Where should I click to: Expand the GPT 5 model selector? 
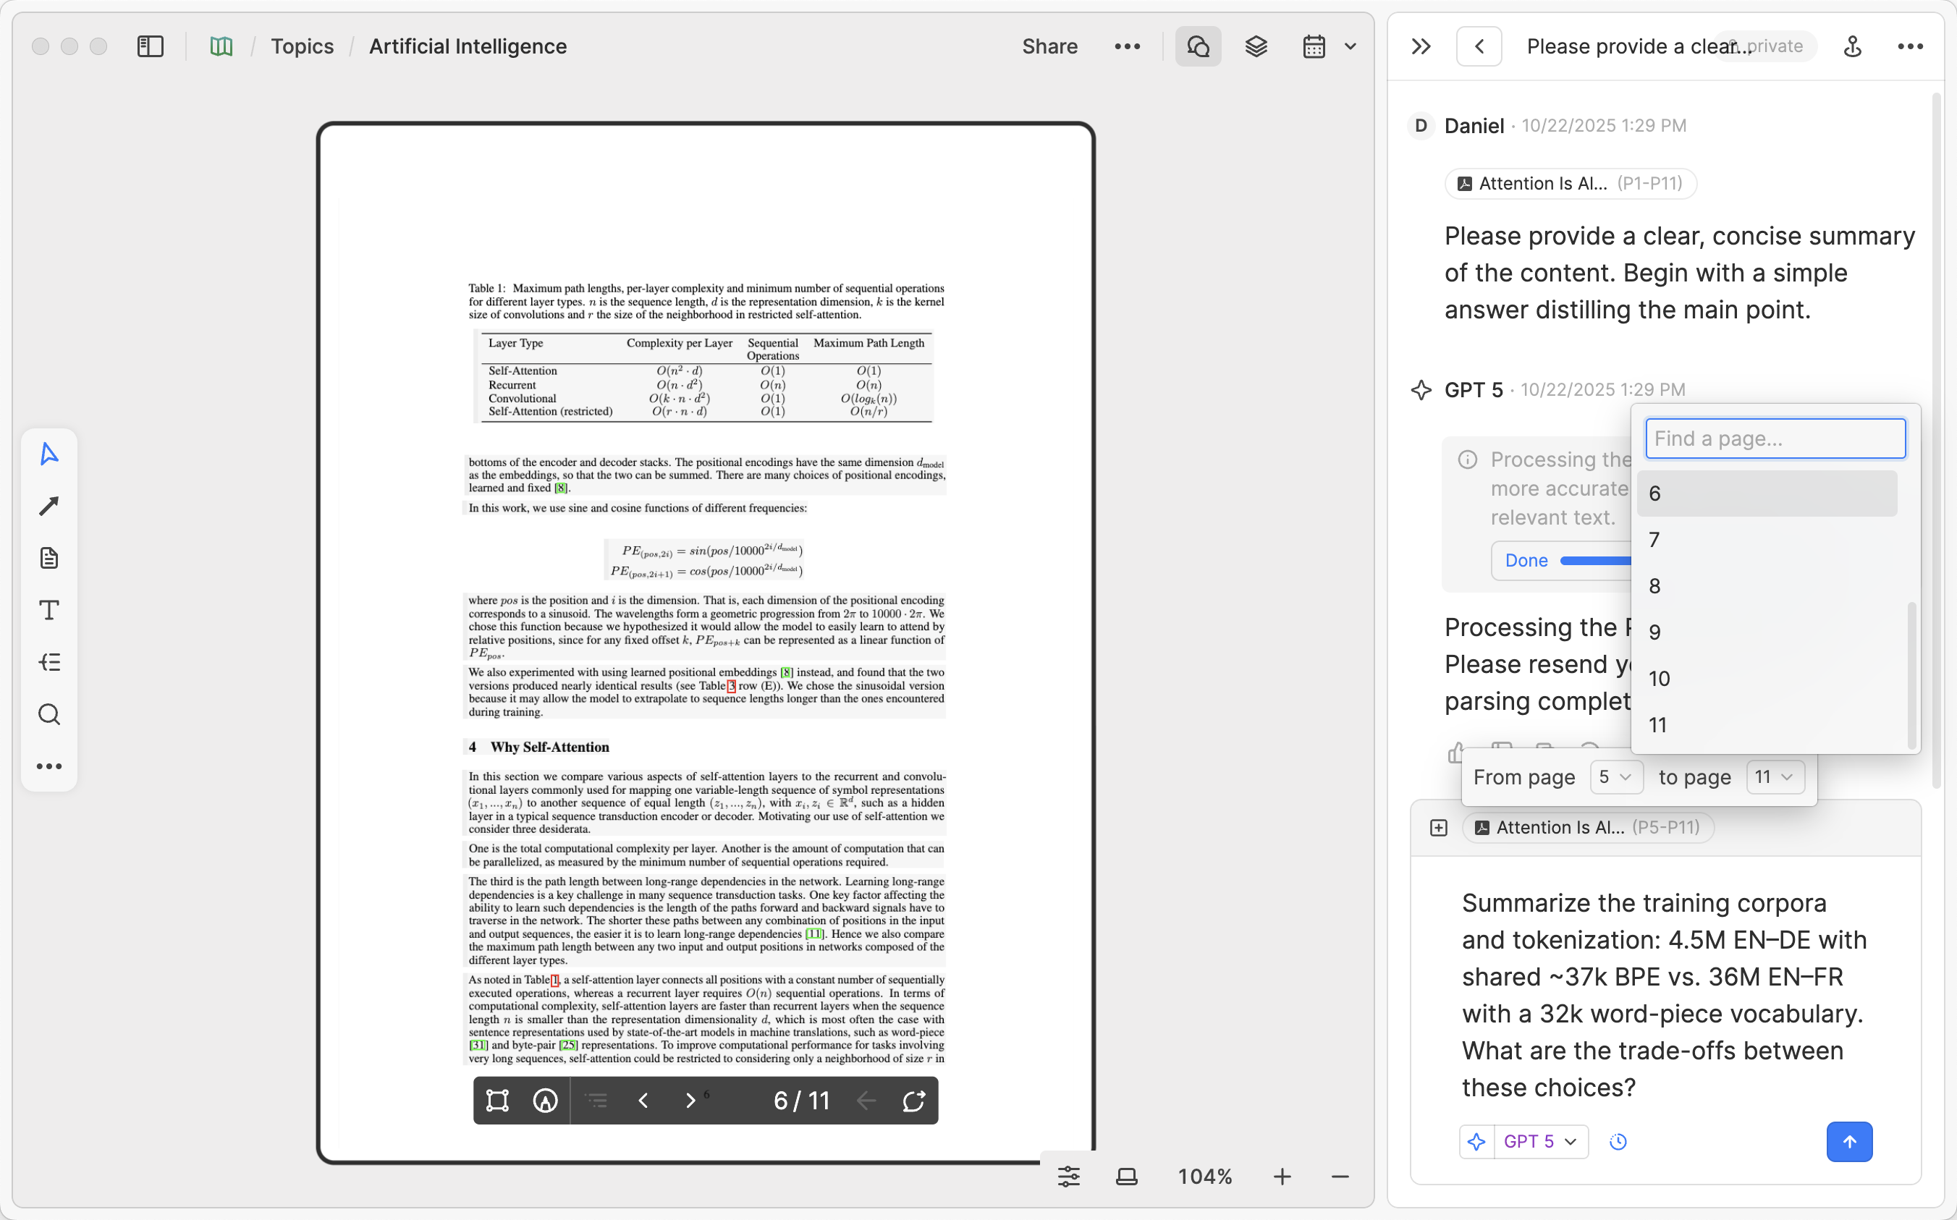click(x=1541, y=1141)
